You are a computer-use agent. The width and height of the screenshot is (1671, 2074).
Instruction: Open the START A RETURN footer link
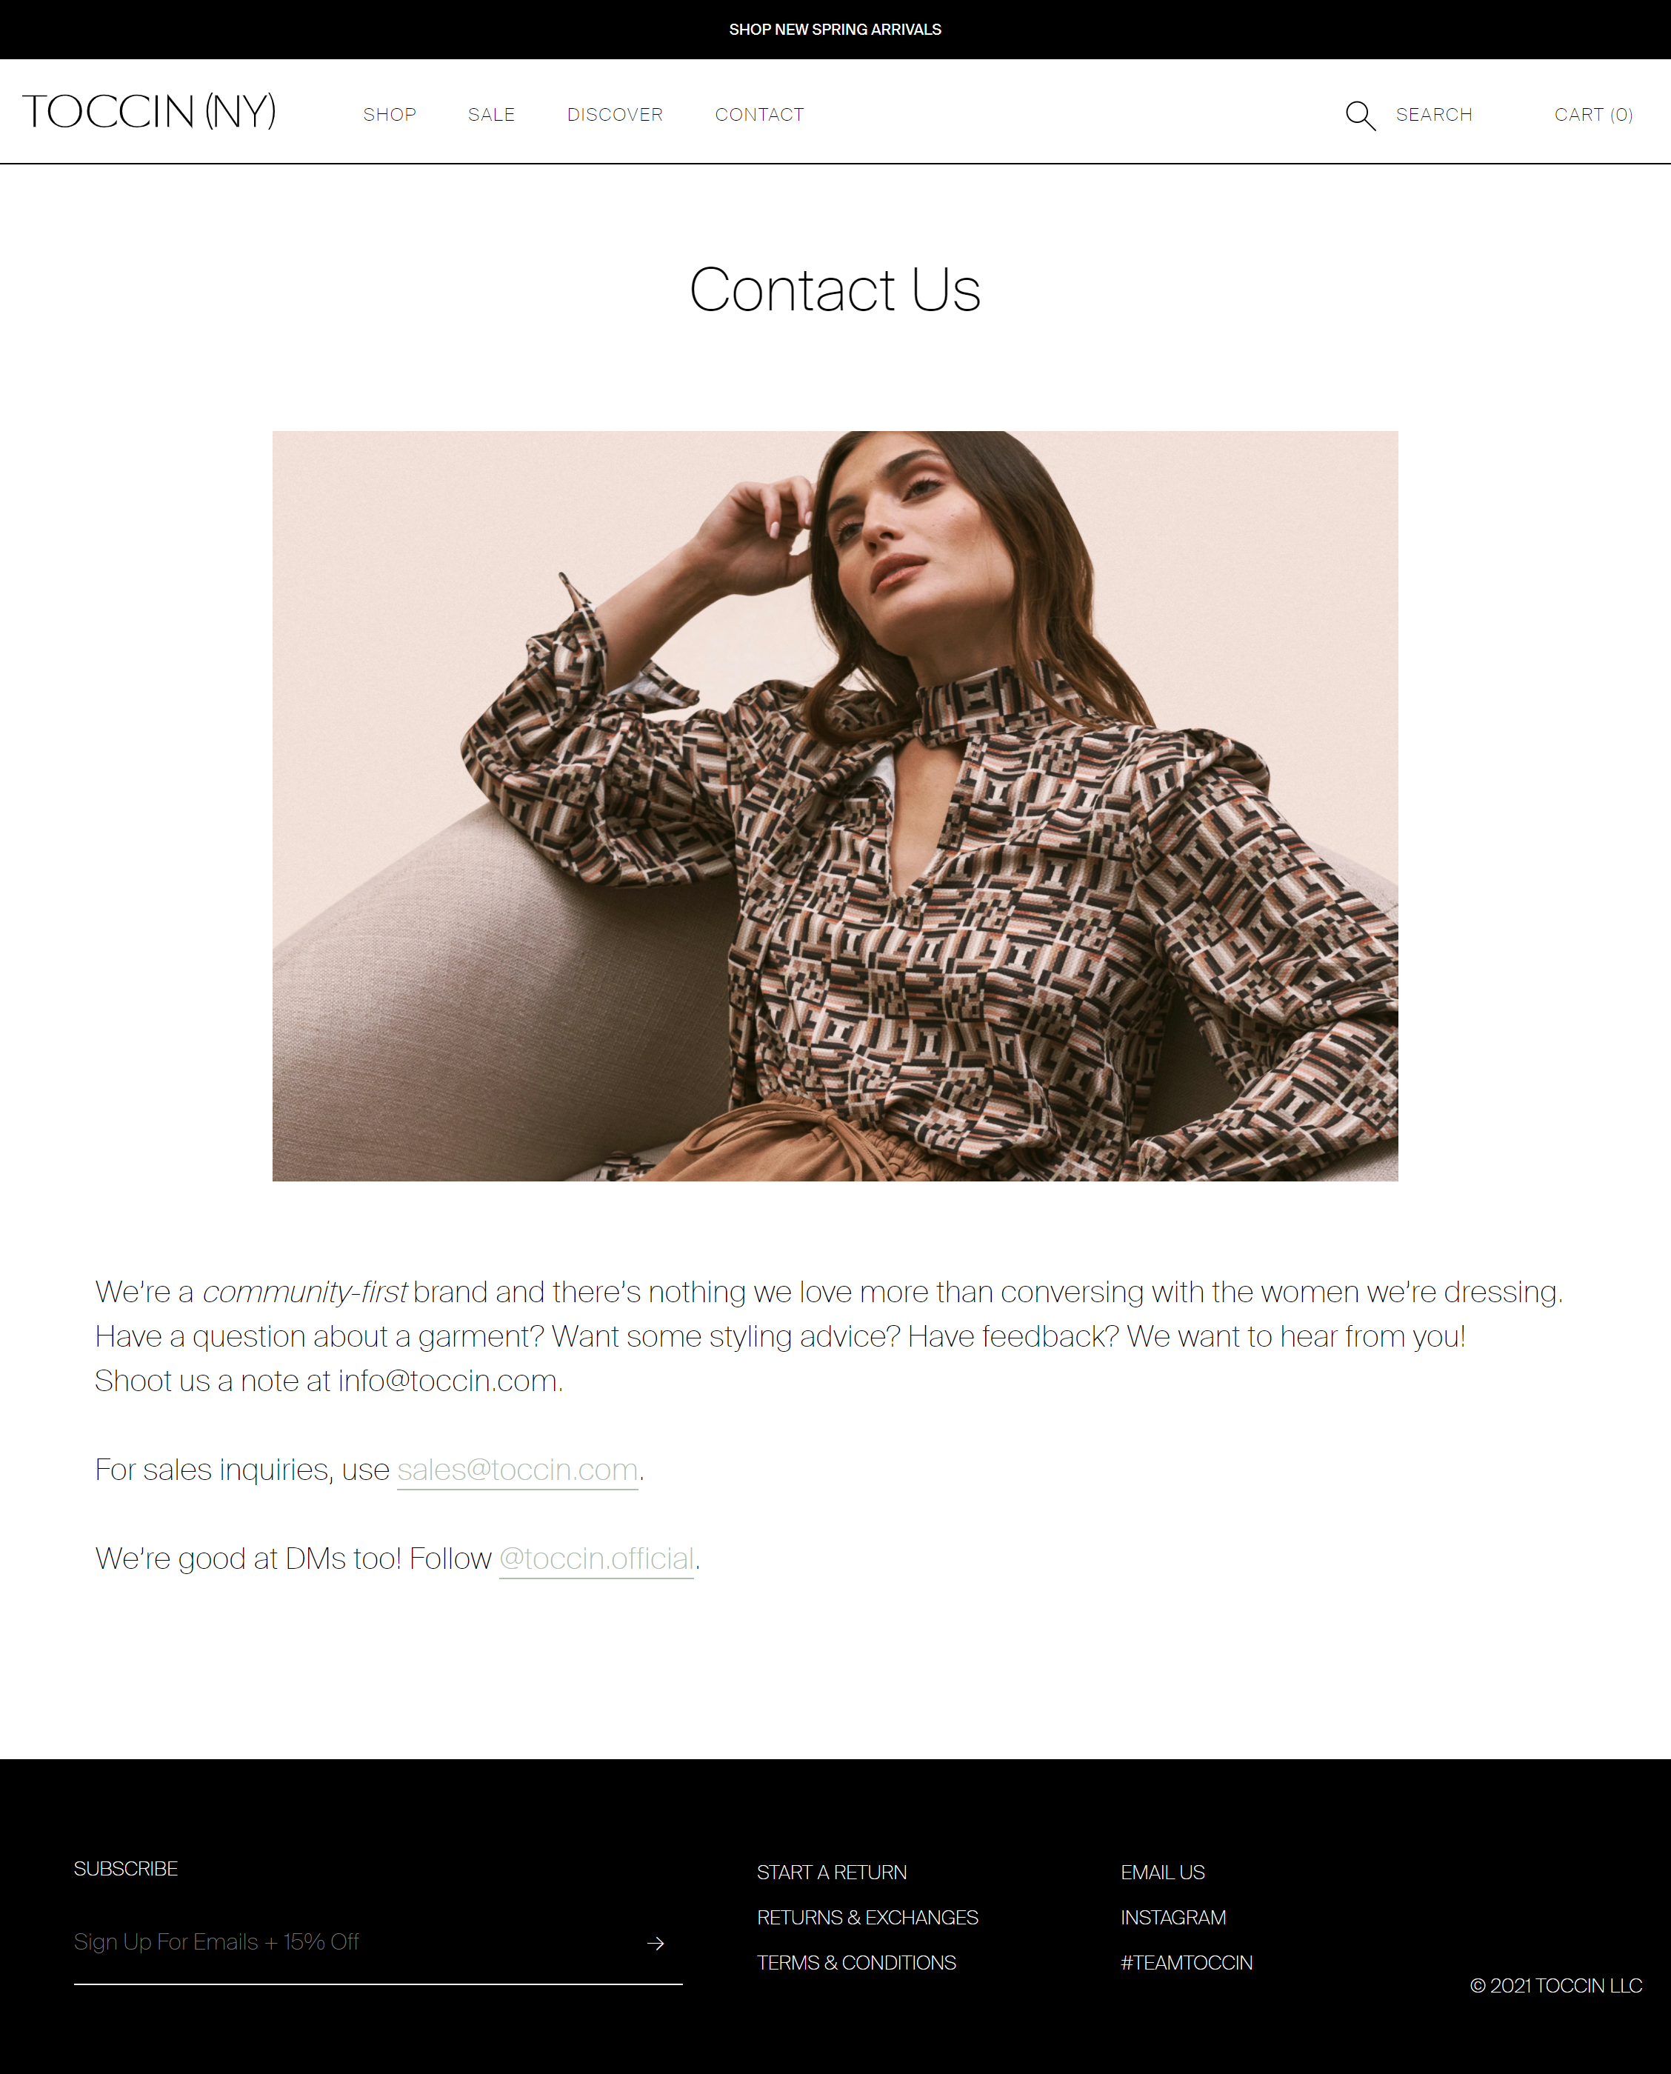[x=832, y=1872]
